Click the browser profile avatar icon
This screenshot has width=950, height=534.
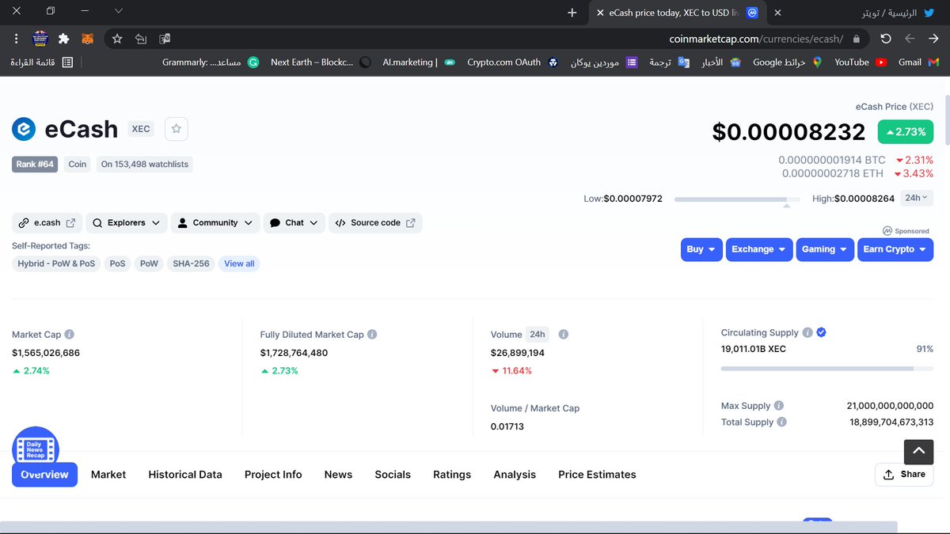(40, 38)
